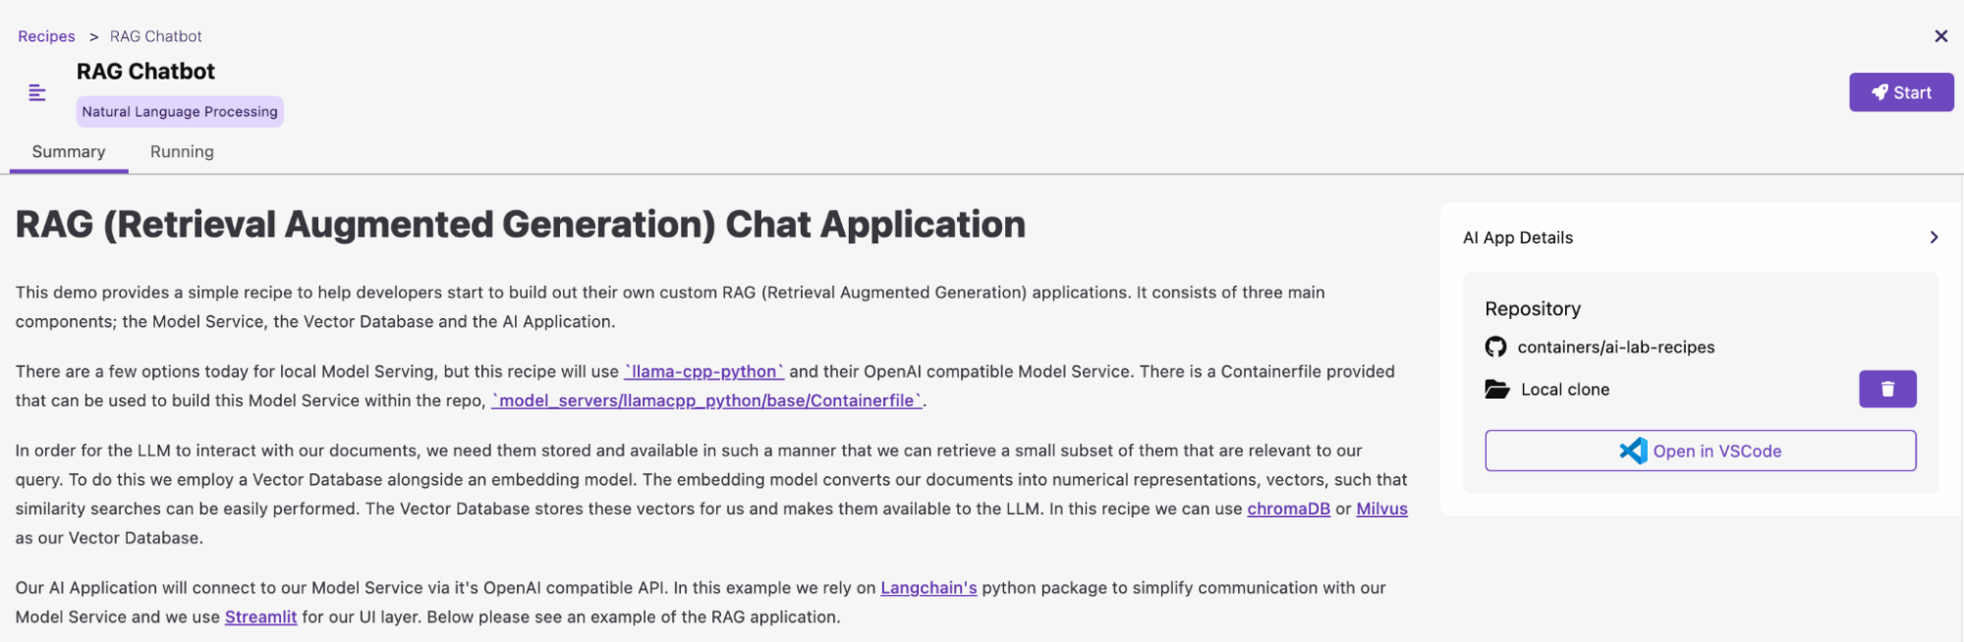The width and height of the screenshot is (1964, 642).
Task: Select the Summary tab
Action: [69, 152]
